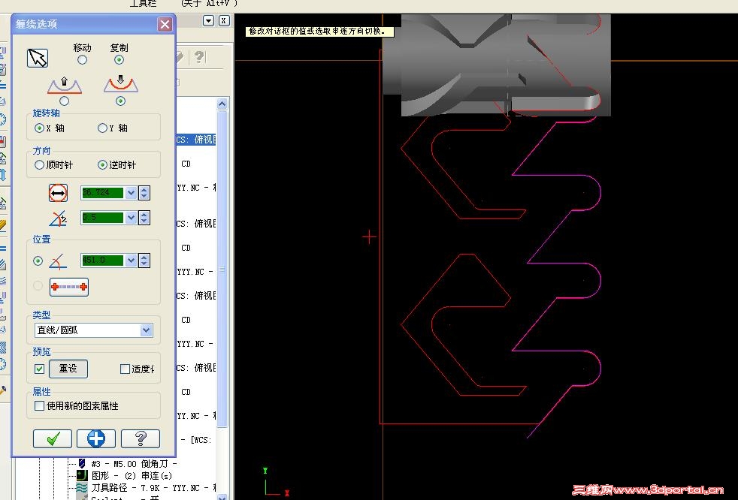738x500 pixels.
Task: Enable the 适度化 (fit) checkbox
Action: pos(125,369)
